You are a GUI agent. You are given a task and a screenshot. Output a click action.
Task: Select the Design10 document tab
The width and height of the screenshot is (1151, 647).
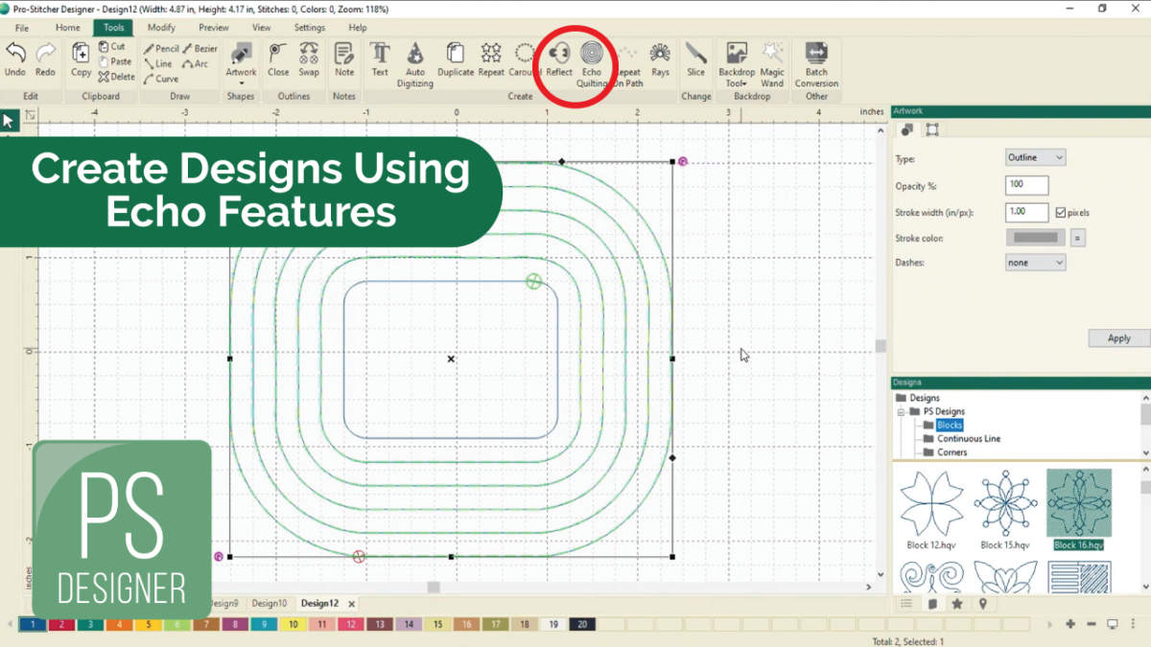(x=270, y=603)
